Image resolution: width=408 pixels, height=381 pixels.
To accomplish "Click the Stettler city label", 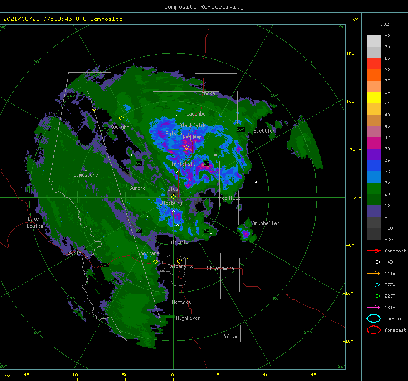I will 264,131.
